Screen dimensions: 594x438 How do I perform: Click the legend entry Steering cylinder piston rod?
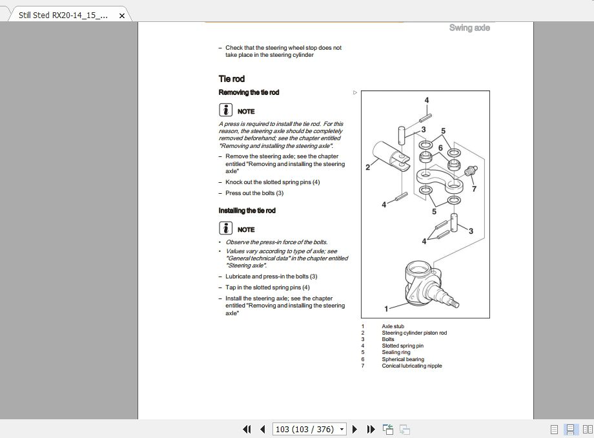[x=414, y=333]
